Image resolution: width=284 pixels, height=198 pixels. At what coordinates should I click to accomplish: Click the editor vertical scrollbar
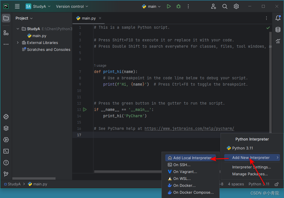point(270,82)
